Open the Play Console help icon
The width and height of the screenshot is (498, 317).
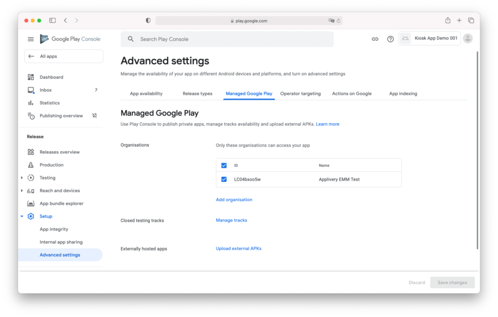pos(390,38)
